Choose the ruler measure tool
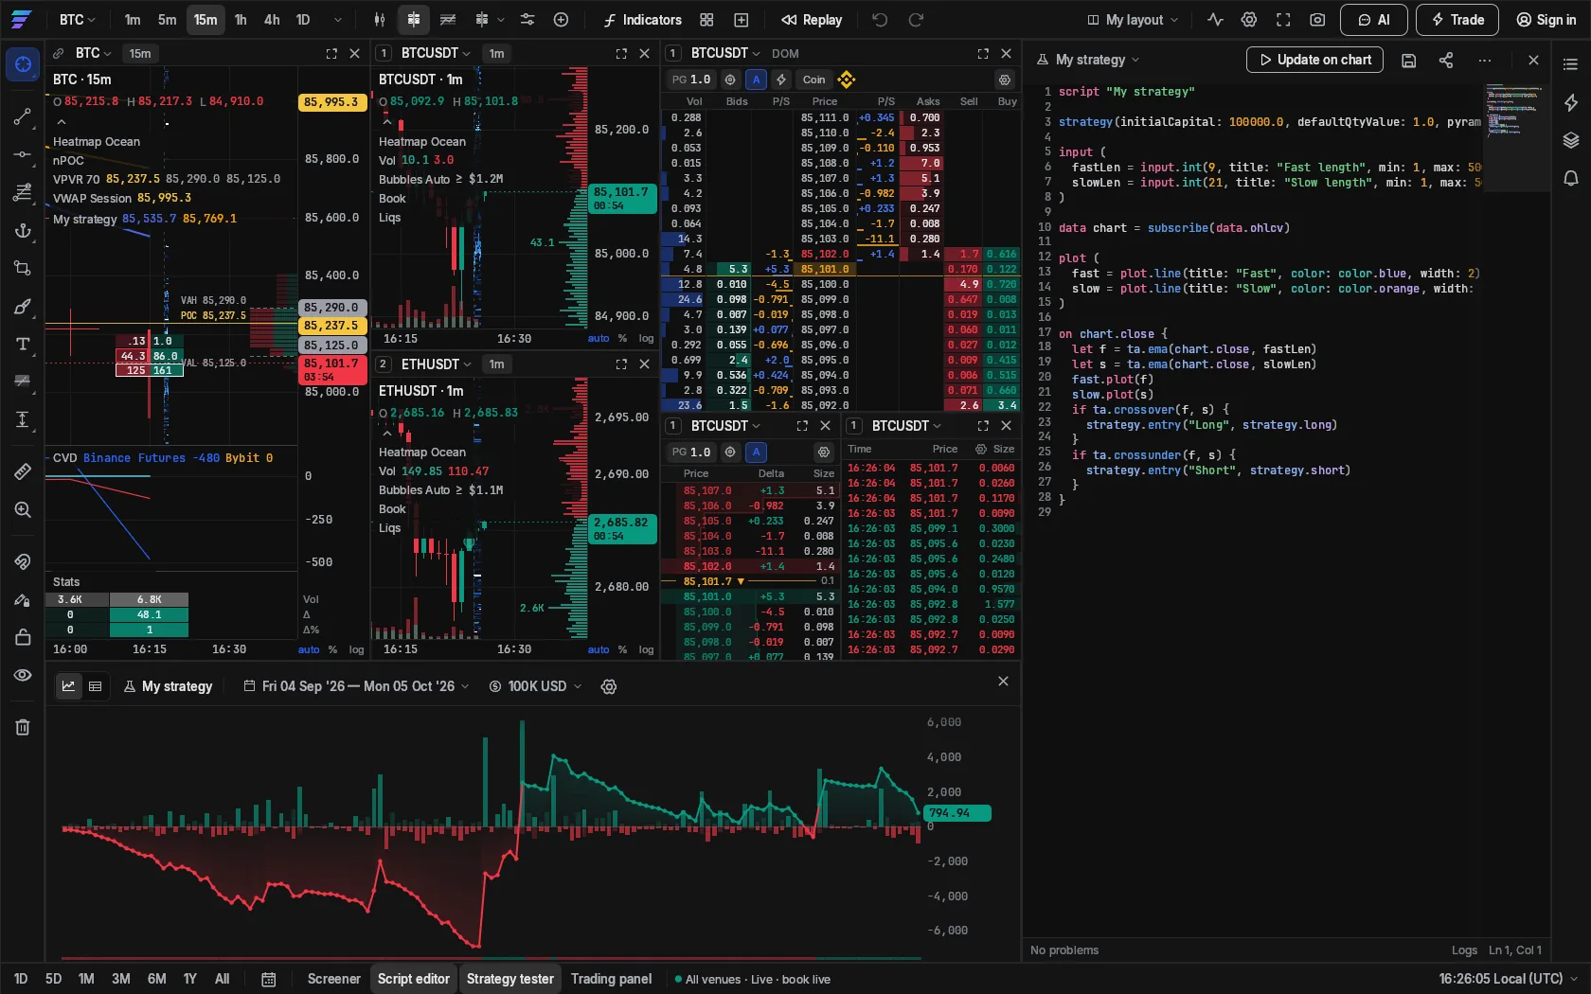This screenshot has width=1591, height=994. 23,471
